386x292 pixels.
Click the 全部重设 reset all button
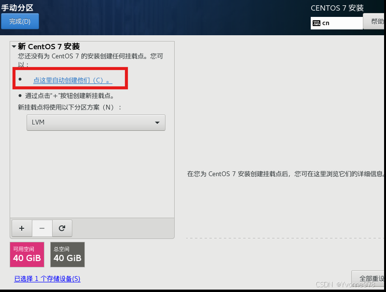point(369,279)
